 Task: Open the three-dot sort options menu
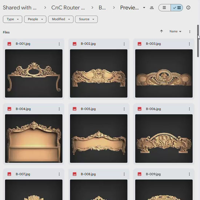(190, 32)
